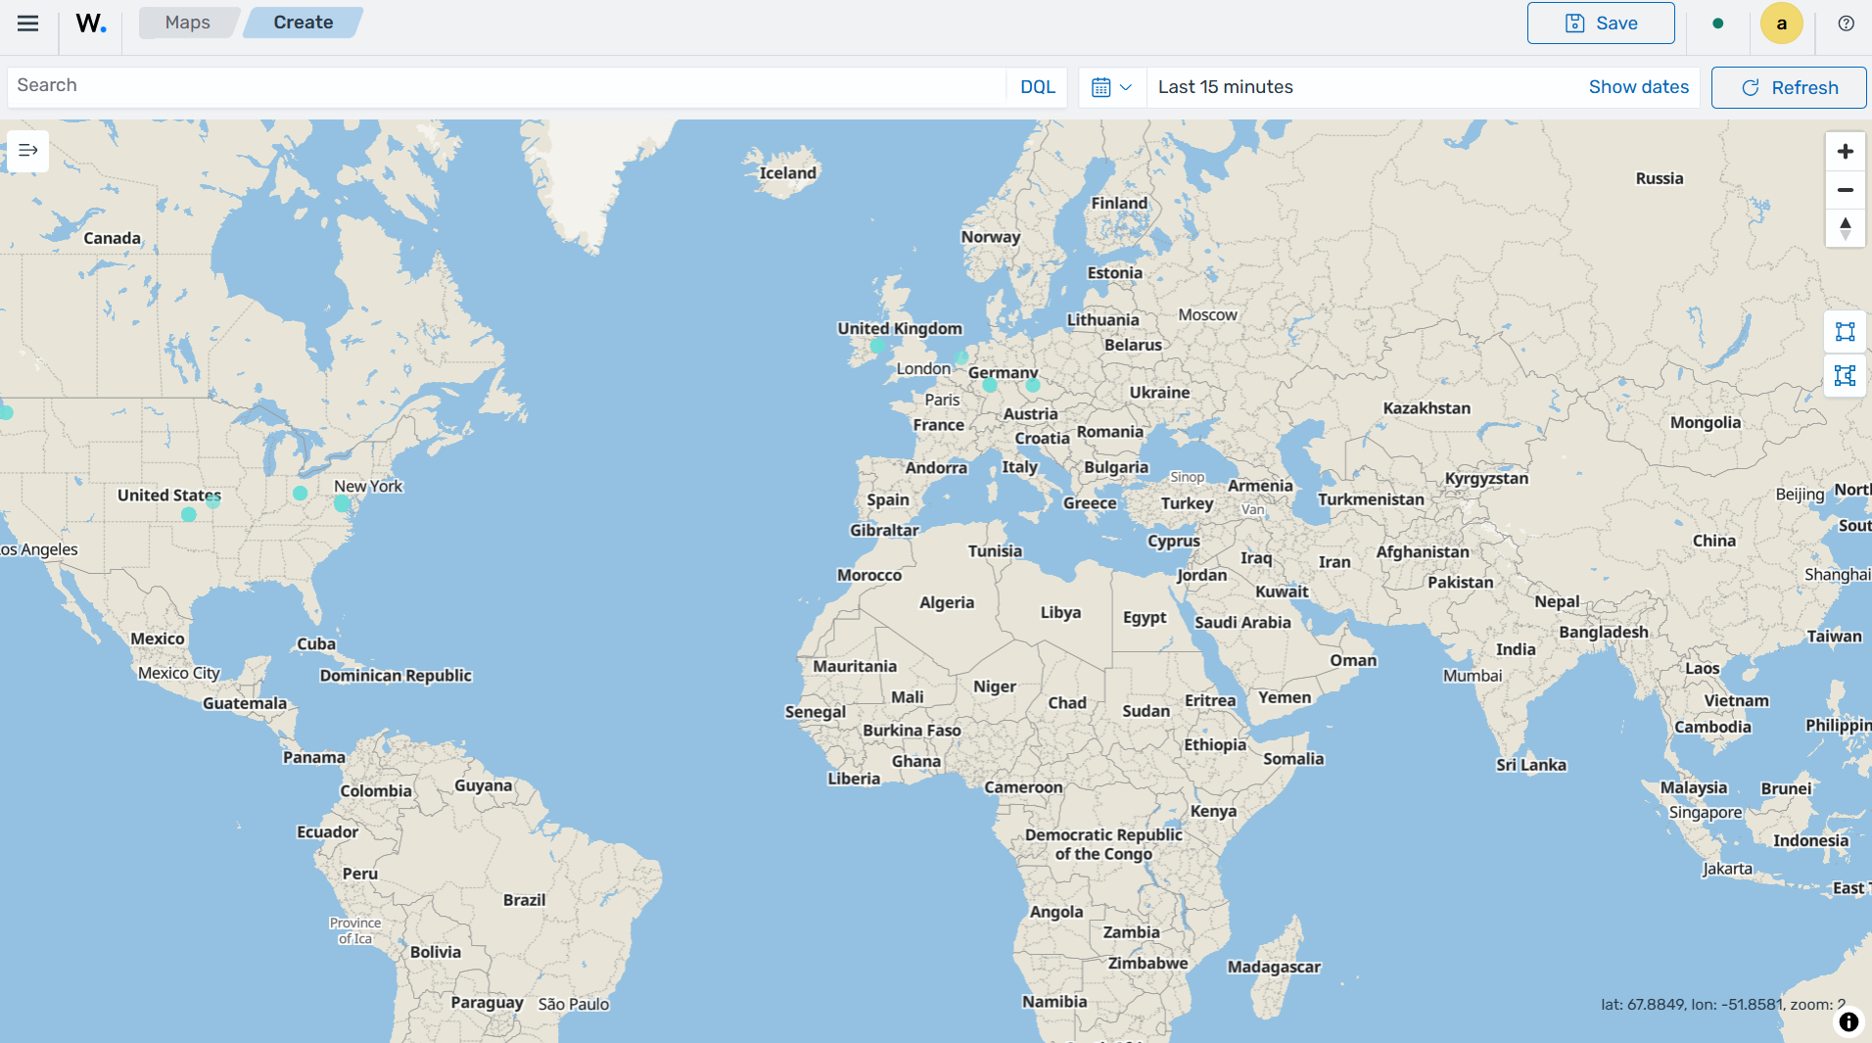Click the map label 'Canada'
This screenshot has width=1872, height=1043.
pos(112,238)
